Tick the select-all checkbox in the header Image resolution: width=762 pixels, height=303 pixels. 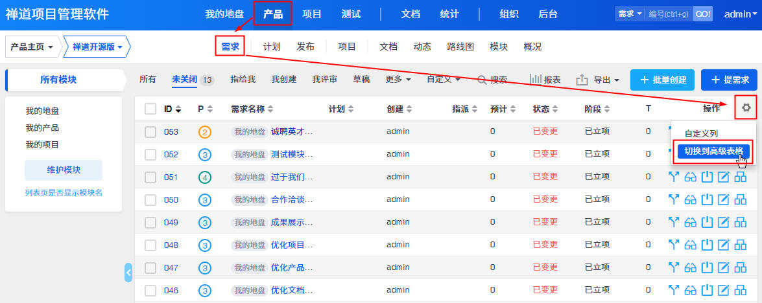pos(150,109)
